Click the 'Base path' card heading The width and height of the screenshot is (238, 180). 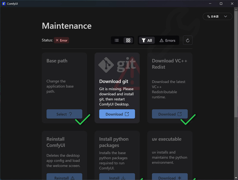57,61
